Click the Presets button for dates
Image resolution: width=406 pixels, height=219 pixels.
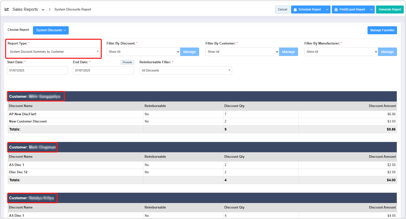tap(127, 62)
